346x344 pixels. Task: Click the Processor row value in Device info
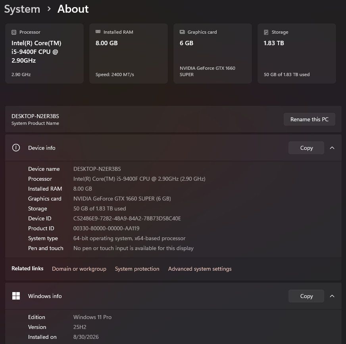point(139,179)
